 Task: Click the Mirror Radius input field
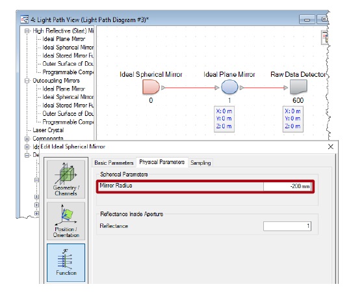pyautogui.click(x=287, y=186)
